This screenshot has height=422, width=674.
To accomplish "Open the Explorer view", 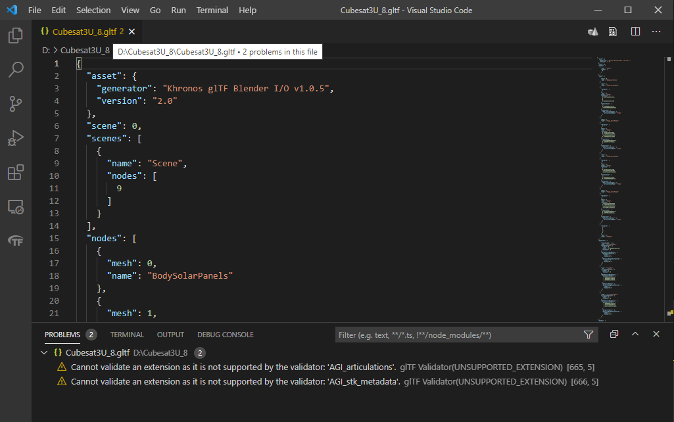I will [x=14, y=36].
